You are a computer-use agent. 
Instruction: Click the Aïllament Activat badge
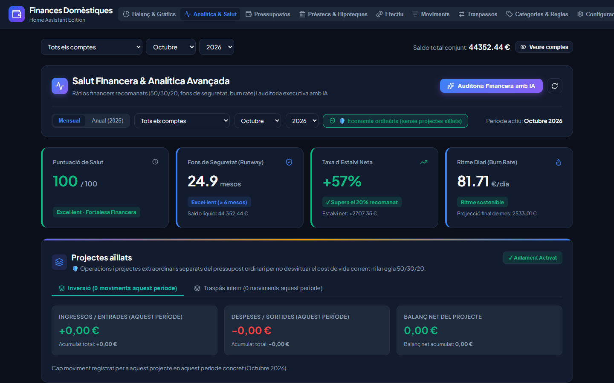click(533, 257)
